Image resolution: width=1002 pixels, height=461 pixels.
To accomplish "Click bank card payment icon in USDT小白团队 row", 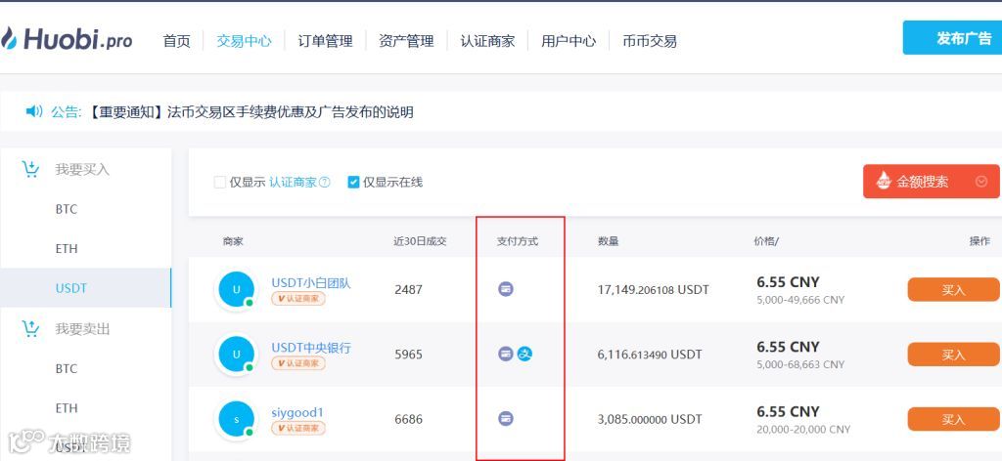I will tap(506, 289).
